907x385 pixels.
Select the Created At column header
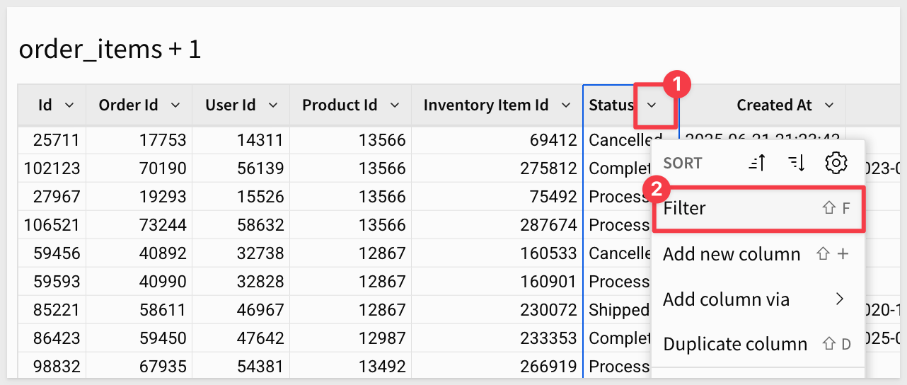click(x=773, y=105)
